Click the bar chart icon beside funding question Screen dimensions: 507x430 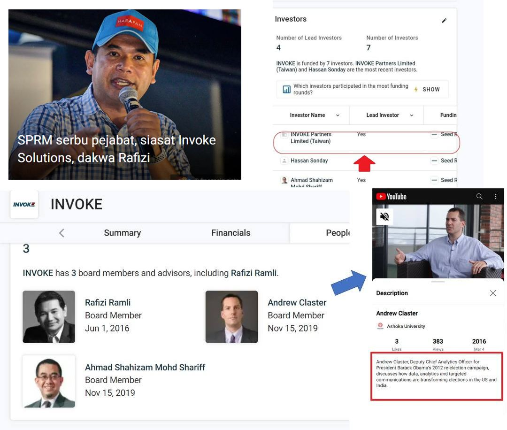286,89
